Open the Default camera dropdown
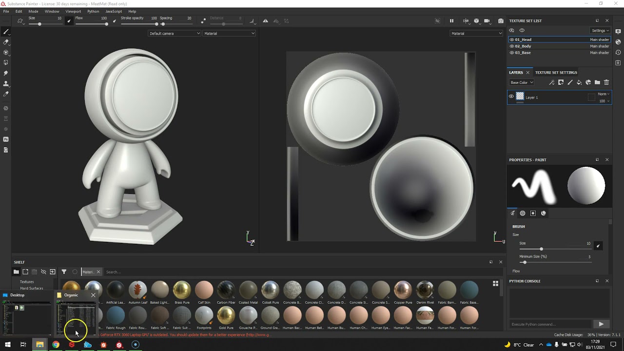The image size is (624, 351). (x=175, y=33)
